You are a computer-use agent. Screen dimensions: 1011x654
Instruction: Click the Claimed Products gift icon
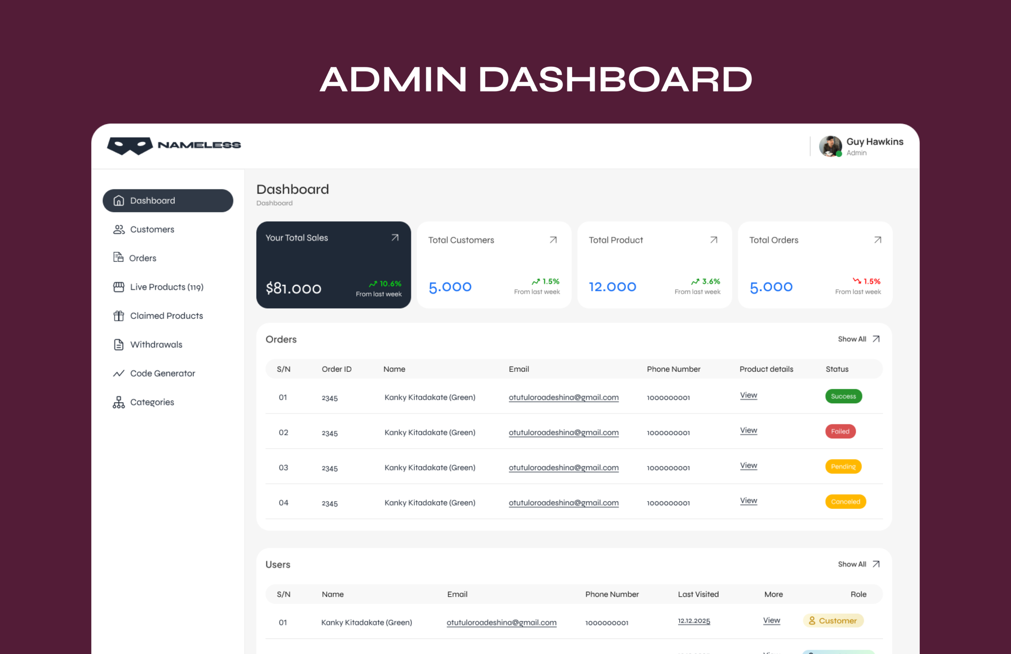[119, 316]
